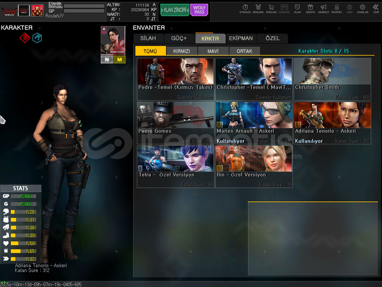Viewport: 382px width, 287px height.
Task: Click the equipped character portrait card
Action: [113, 41]
